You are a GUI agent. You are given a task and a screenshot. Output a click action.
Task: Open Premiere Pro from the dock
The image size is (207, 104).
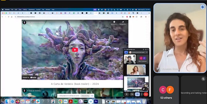(96, 101)
